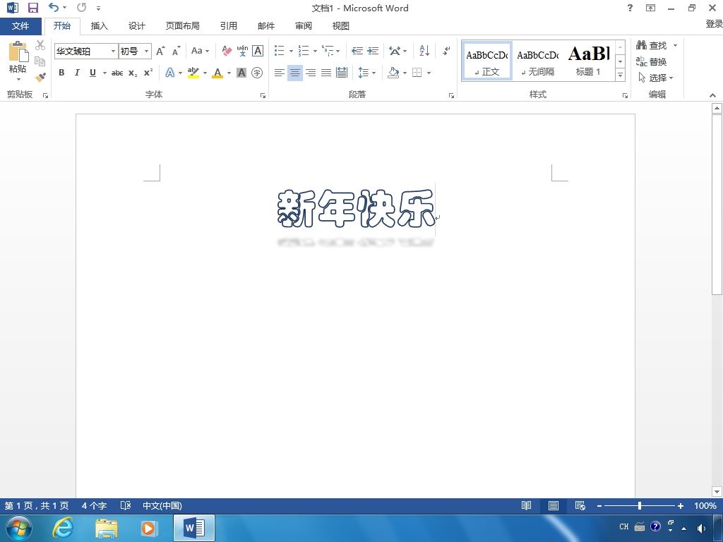Toggle strikethrough formatting
This screenshot has width=723, height=542.
117,73
